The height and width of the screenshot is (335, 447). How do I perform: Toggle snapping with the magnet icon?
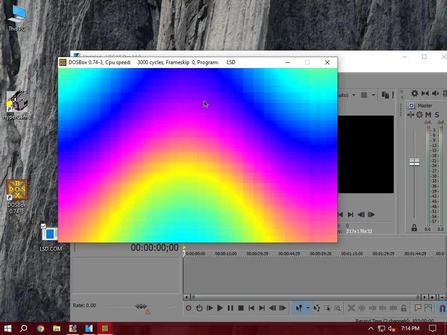442,308
